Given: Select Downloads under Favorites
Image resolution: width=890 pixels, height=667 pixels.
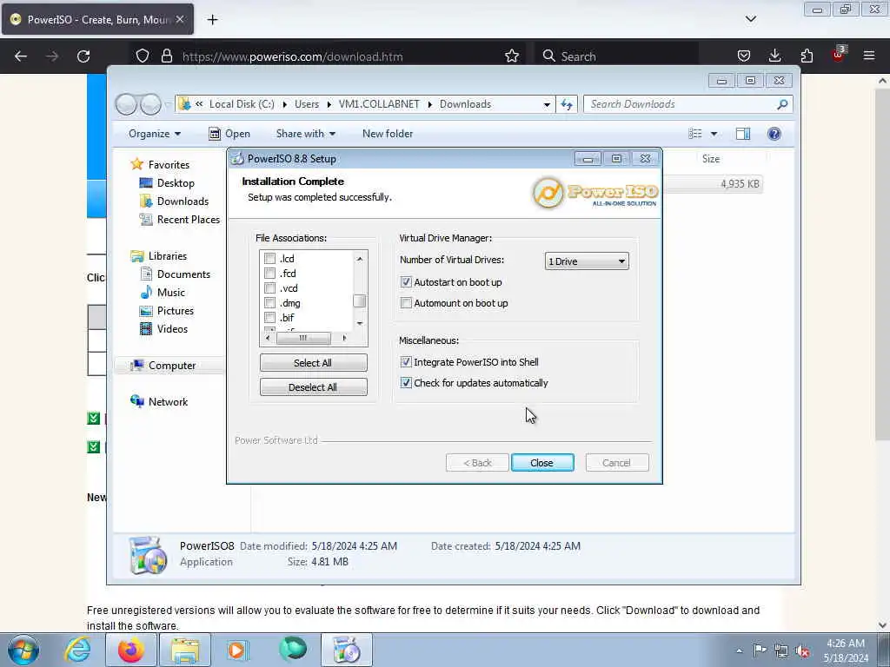Looking at the screenshot, I should tap(174, 201).
